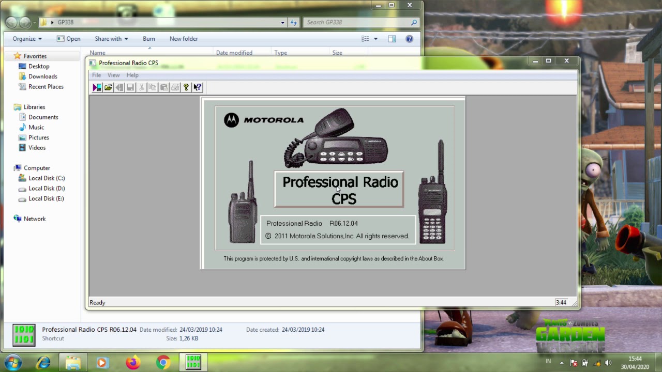
Task: Toggle the preview pane icon in Explorer
Action: (392, 39)
